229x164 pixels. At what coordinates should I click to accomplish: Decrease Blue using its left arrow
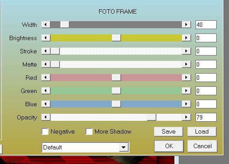(x=46, y=104)
